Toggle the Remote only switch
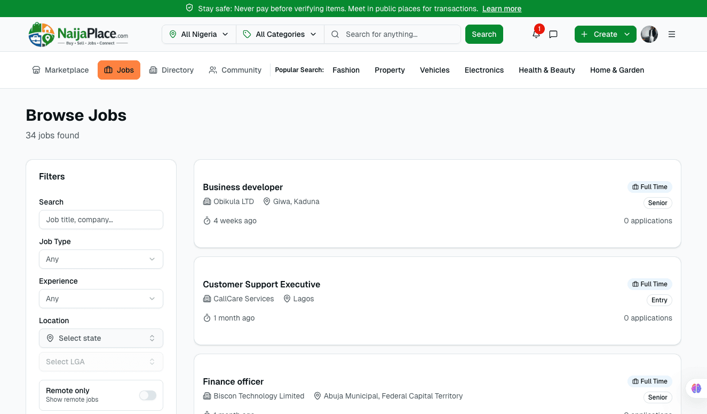Viewport: 707px width, 414px height. (148, 395)
